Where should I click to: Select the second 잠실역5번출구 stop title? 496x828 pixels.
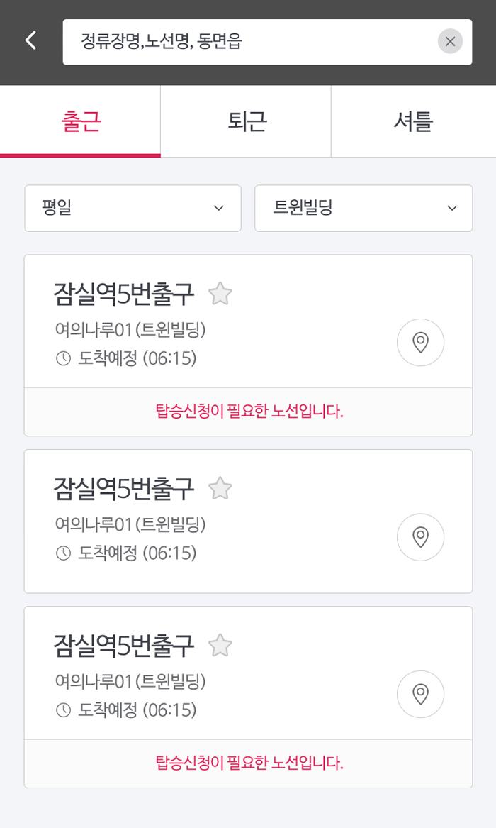click(123, 488)
